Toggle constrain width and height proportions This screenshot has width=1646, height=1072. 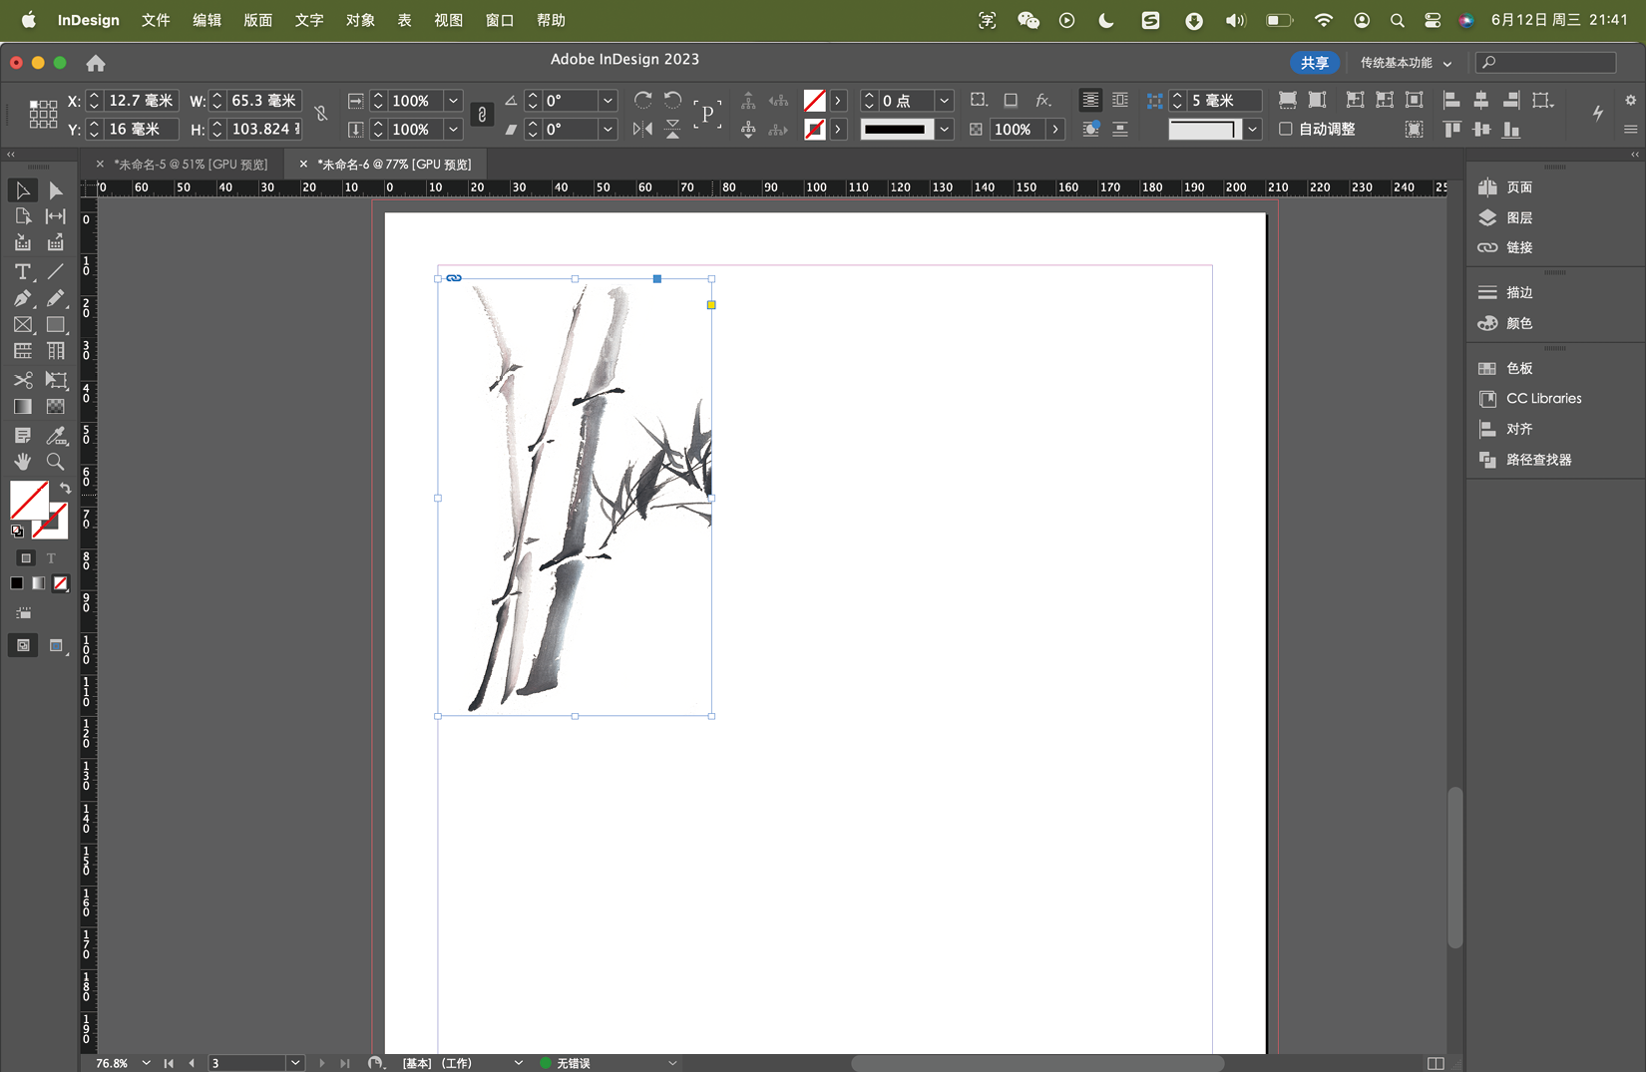click(321, 115)
